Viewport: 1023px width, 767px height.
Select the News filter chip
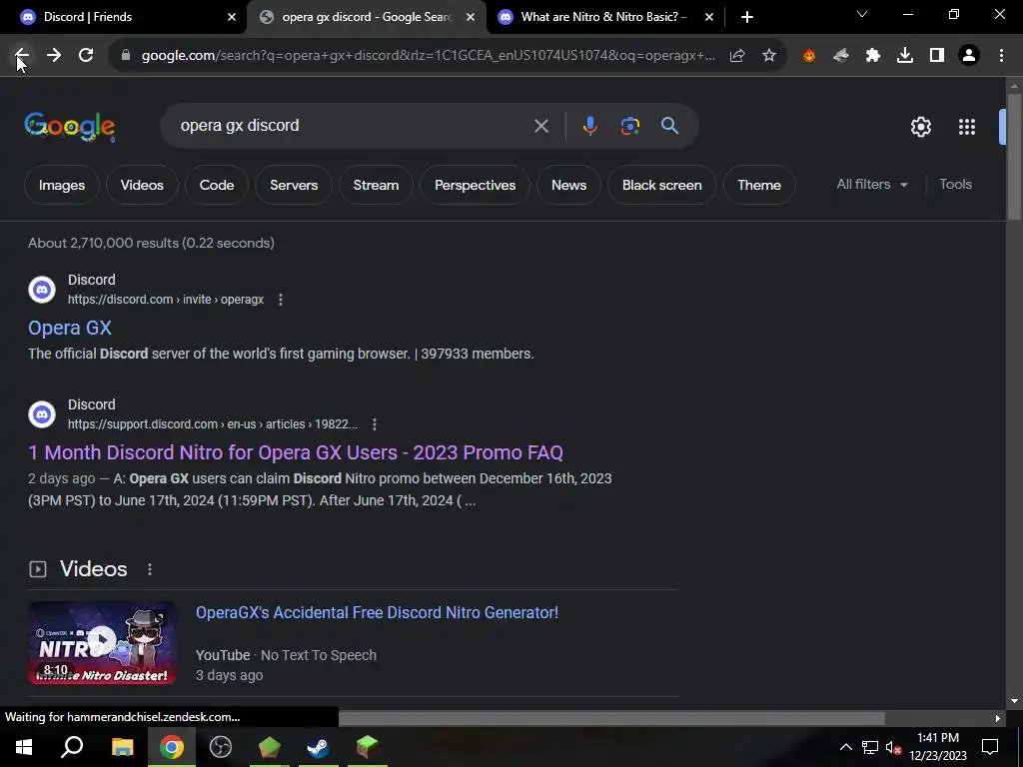(x=568, y=185)
